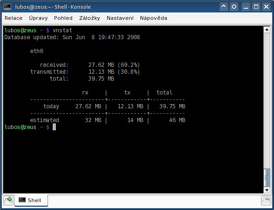274x210 pixels.
Task: Expand the Záložky menu
Action: coord(90,18)
